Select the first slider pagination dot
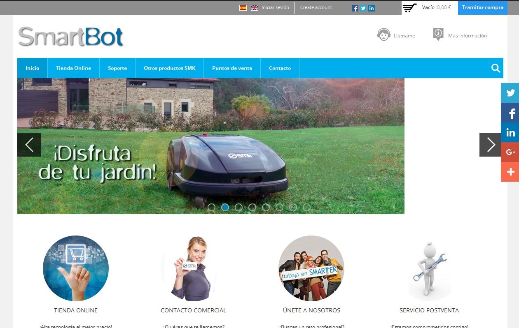 click(211, 208)
